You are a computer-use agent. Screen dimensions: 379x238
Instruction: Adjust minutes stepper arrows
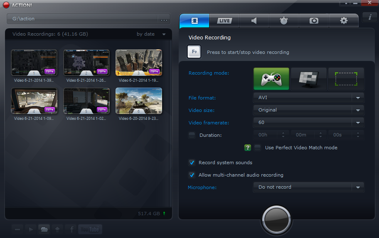(320, 135)
